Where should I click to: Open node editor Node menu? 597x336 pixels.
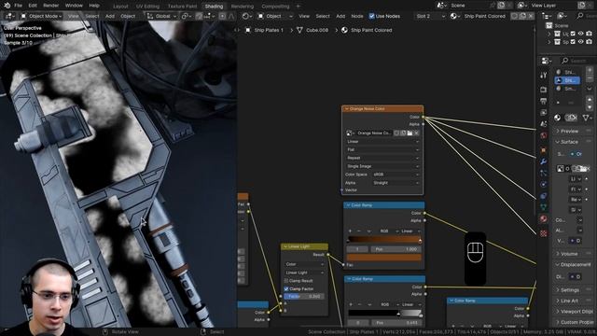(x=356, y=16)
